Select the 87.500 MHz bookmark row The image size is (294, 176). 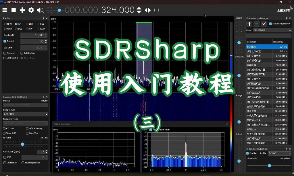(267, 56)
